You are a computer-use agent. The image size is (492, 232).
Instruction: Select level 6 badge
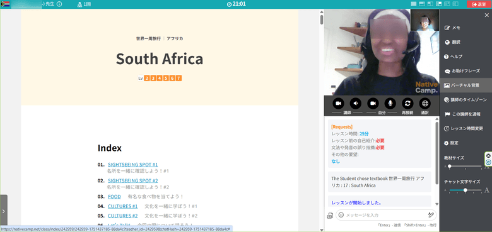tap(172, 78)
